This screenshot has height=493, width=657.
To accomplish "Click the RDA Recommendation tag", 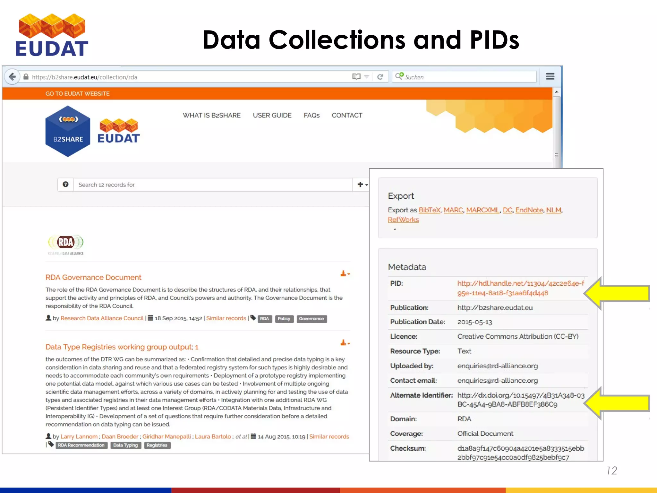I will coord(81,445).
